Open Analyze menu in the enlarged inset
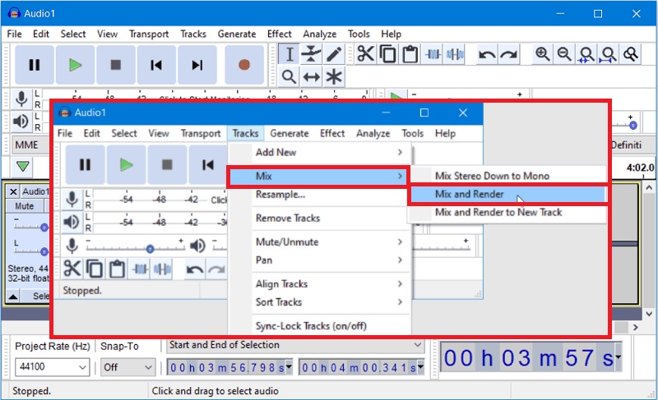The width and height of the screenshot is (658, 400). point(373,133)
